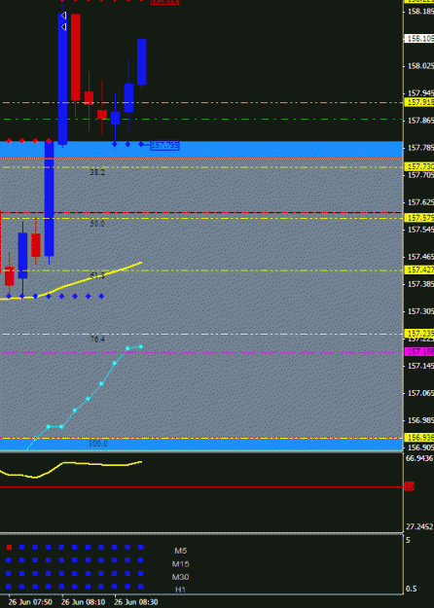Click the 157.865 price scale value
The image size is (434, 608).
coord(420,121)
